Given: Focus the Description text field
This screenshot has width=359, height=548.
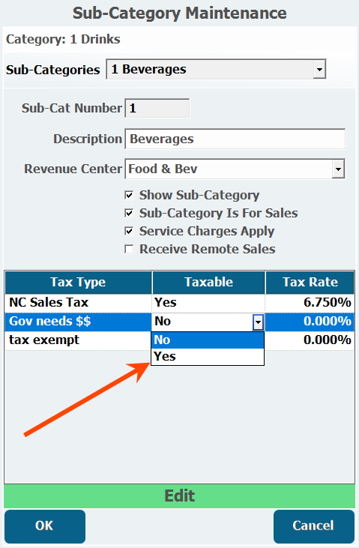Looking at the screenshot, I should click(235, 139).
